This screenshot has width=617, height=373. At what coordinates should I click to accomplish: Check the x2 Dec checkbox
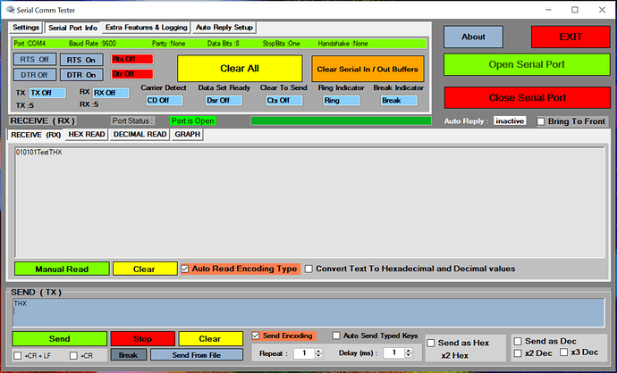(518, 353)
